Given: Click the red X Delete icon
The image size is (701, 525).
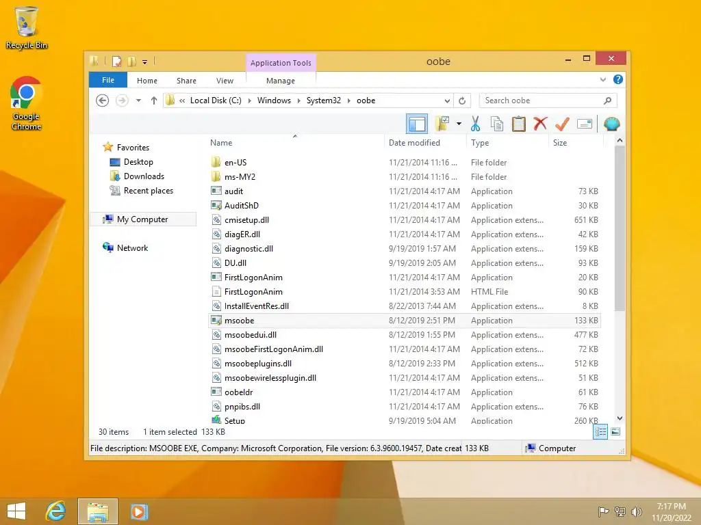Looking at the screenshot, I should tap(540, 123).
